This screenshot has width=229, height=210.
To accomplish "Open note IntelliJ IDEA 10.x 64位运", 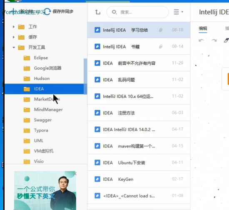I will pyautogui.click(x=139, y=96).
